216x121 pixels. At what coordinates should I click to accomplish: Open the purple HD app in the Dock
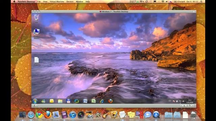pos(64,115)
